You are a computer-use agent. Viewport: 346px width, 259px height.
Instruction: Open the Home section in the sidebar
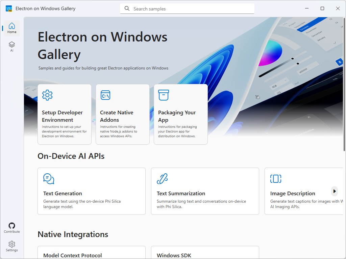(x=12, y=28)
